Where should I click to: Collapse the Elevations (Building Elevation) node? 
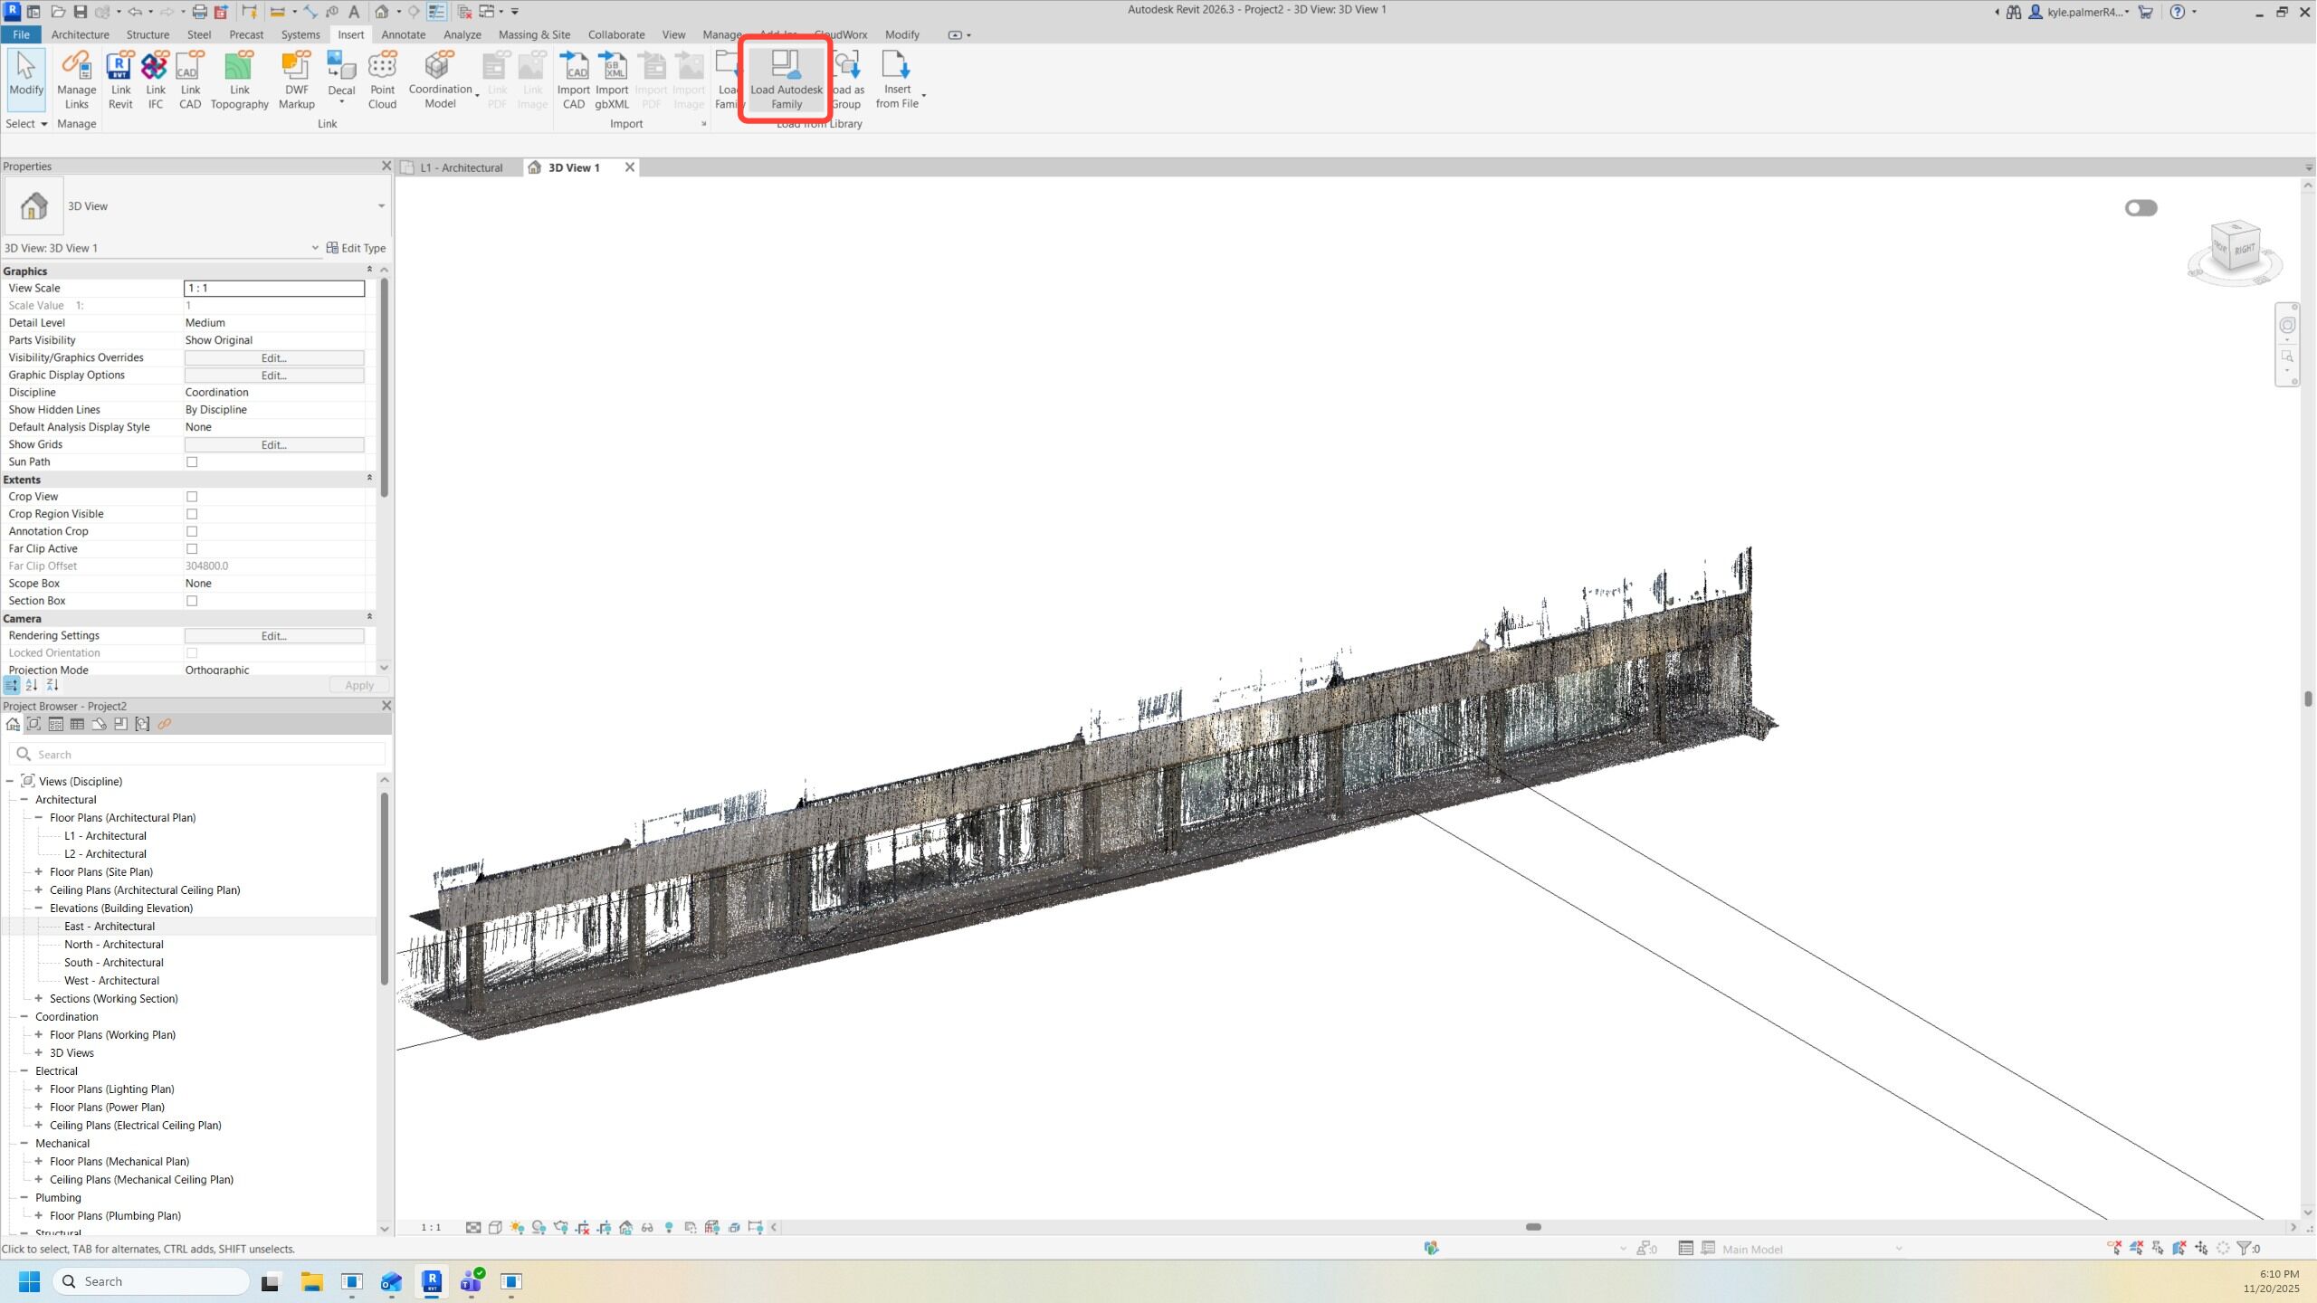pos(39,908)
